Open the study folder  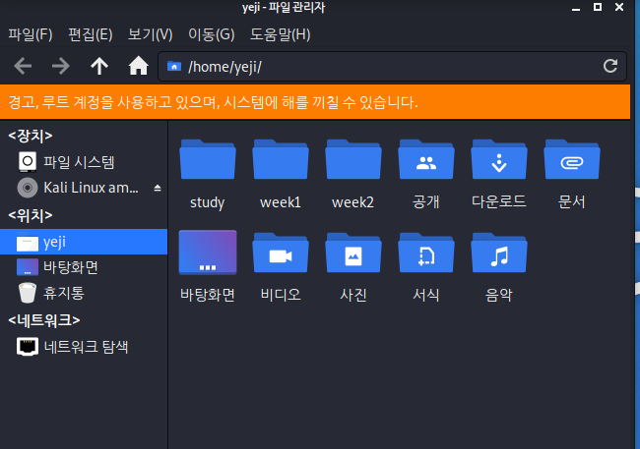coord(208,175)
